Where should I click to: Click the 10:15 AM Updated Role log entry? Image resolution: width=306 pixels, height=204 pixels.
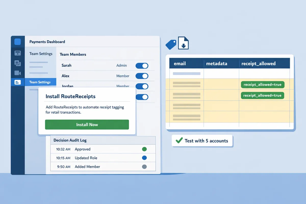tap(103, 158)
